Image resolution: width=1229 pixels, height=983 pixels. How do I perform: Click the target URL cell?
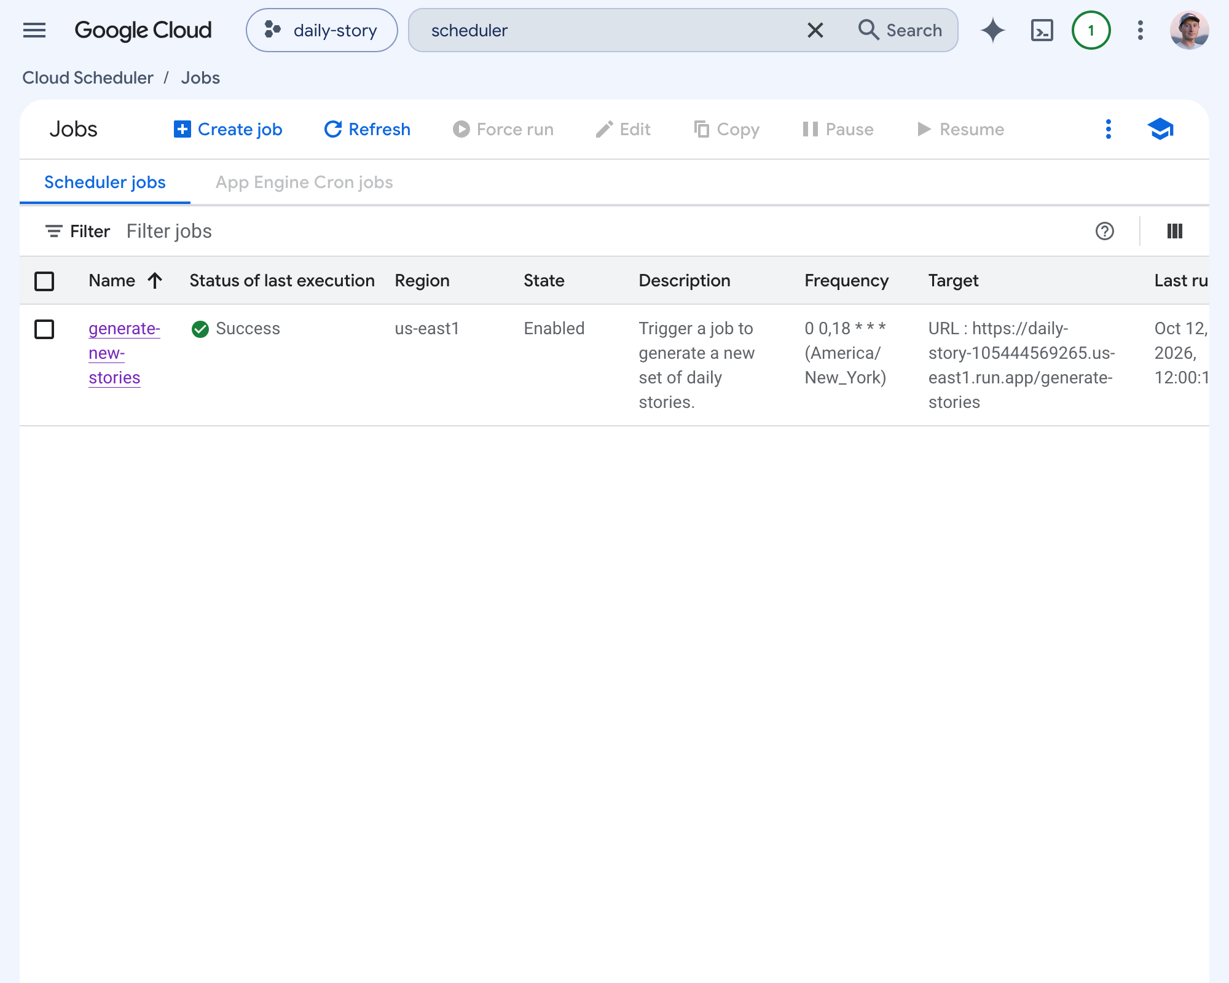[1021, 366]
